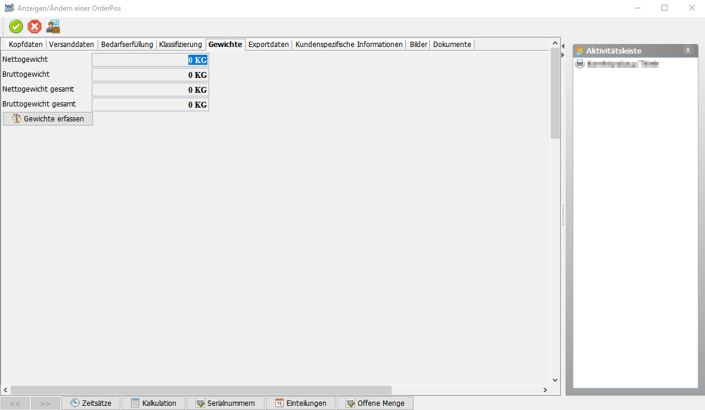
Task: Open Einteilungen calendar button
Action: [x=300, y=403]
